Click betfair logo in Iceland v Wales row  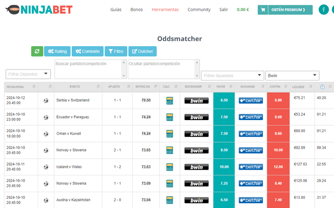pos(250,167)
